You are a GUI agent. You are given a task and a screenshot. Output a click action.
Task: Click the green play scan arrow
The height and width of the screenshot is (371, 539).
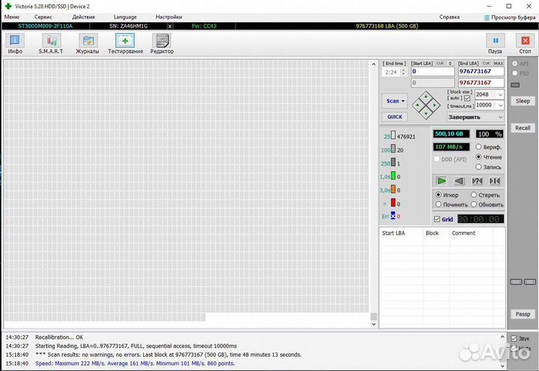(442, 181)
